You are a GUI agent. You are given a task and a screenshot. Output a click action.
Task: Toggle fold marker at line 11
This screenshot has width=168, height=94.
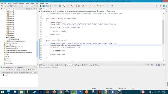coord(42,19)
